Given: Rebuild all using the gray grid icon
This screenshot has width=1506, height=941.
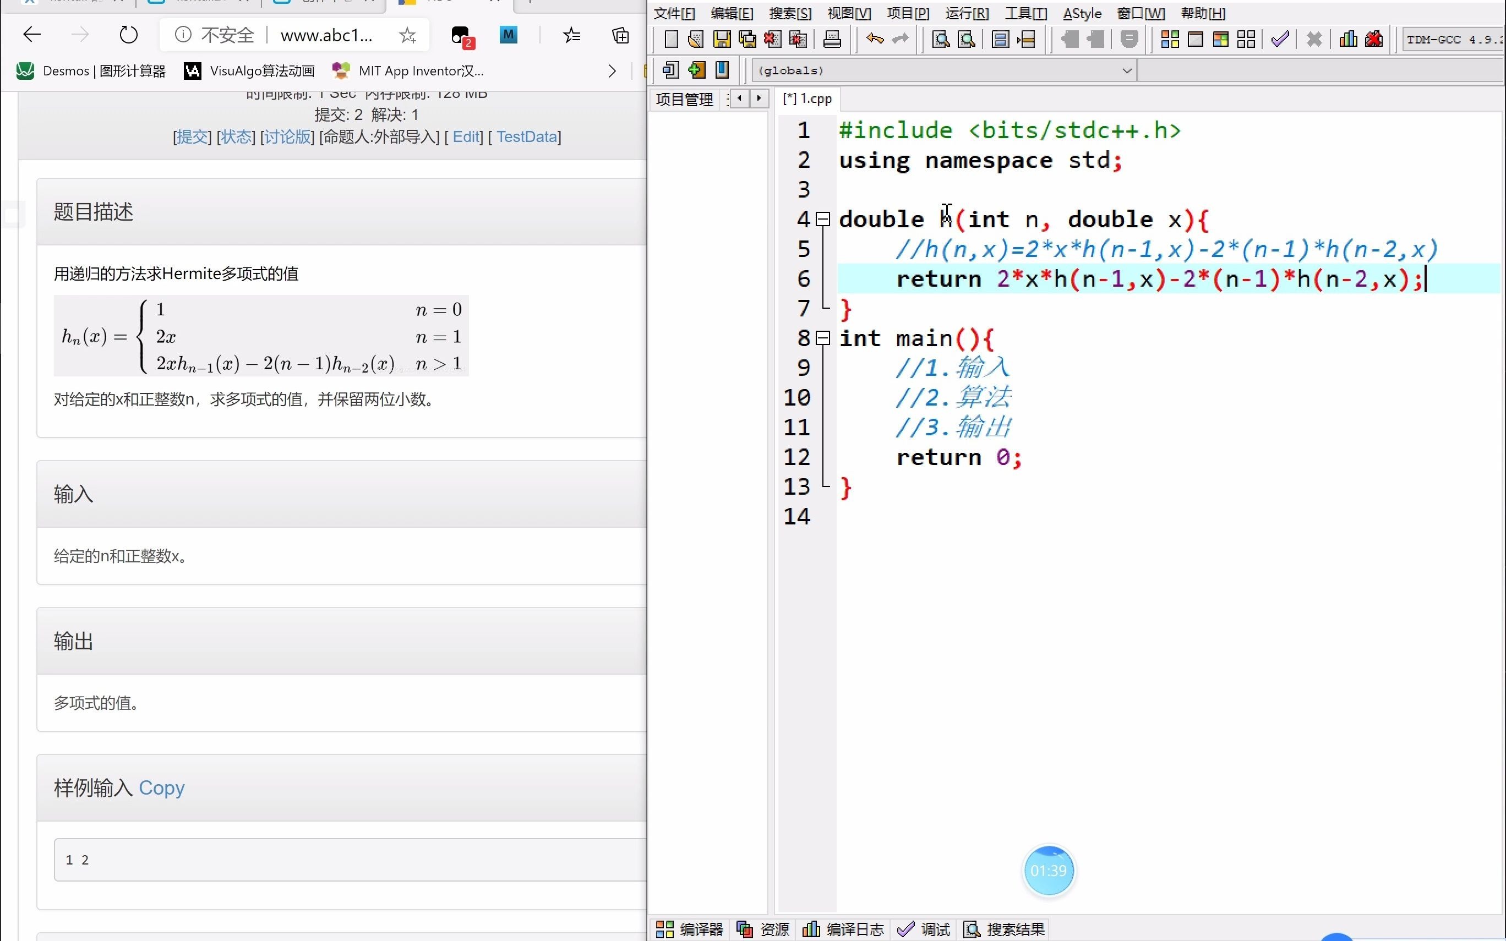Looking at the screenshot, I should click(x=1247, y=40).
